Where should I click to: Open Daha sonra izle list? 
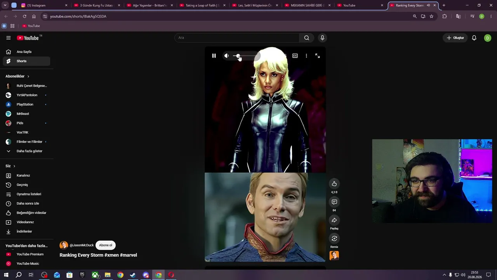(x=26, y=203)
